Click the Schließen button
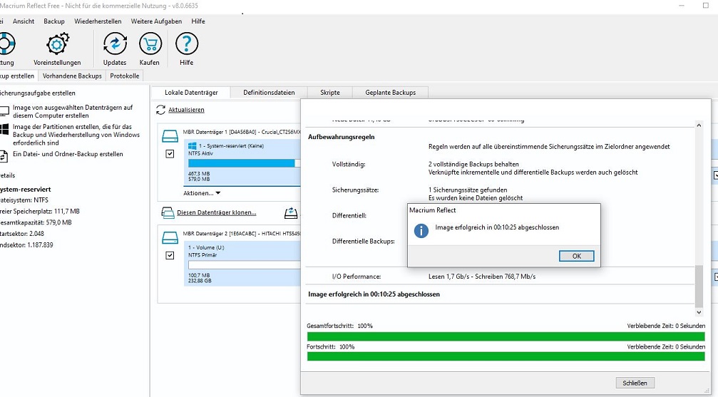The height and width of the screenshot is (397, 718). click(635, 383)
